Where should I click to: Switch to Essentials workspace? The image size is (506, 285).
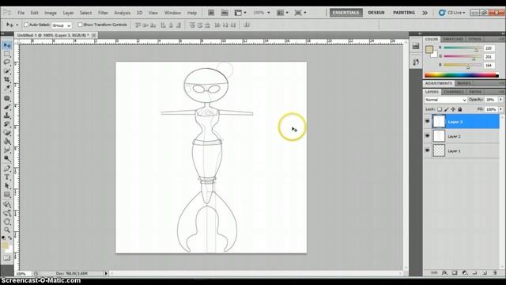pos(346,13)
